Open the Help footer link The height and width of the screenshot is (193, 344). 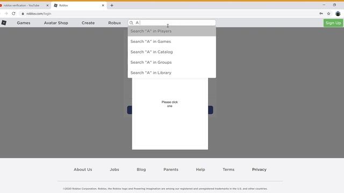pos(200,169)
